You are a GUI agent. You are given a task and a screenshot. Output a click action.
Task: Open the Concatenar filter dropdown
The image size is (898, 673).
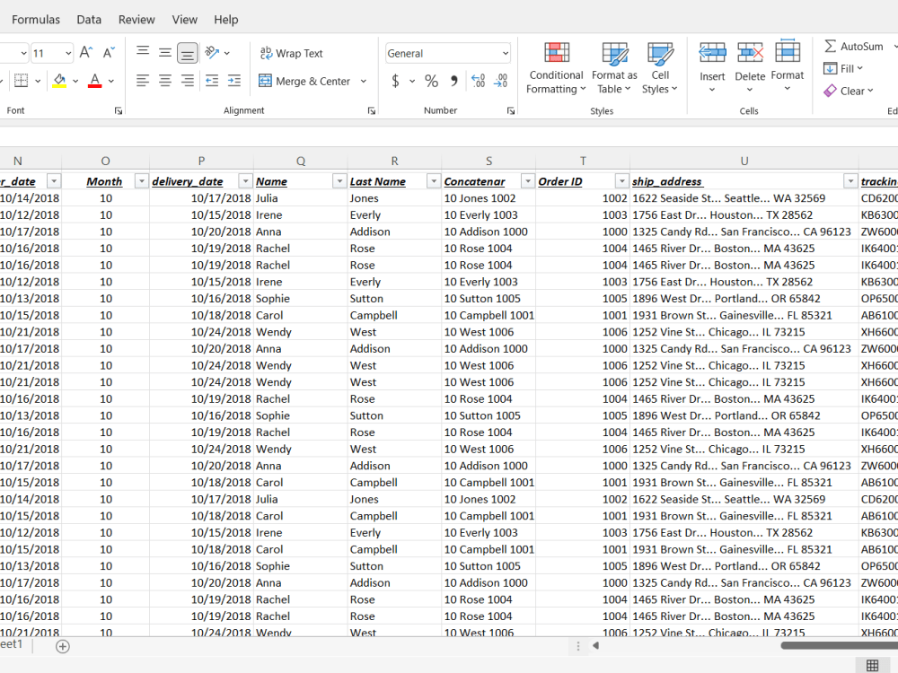tap(527, 181)
